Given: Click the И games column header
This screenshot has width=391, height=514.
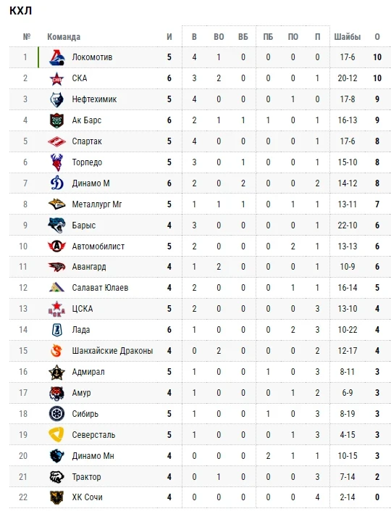Looking at the screenshot, I should click(169, 37).
